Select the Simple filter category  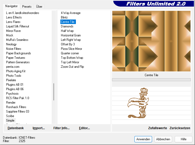tap(10, 120)
